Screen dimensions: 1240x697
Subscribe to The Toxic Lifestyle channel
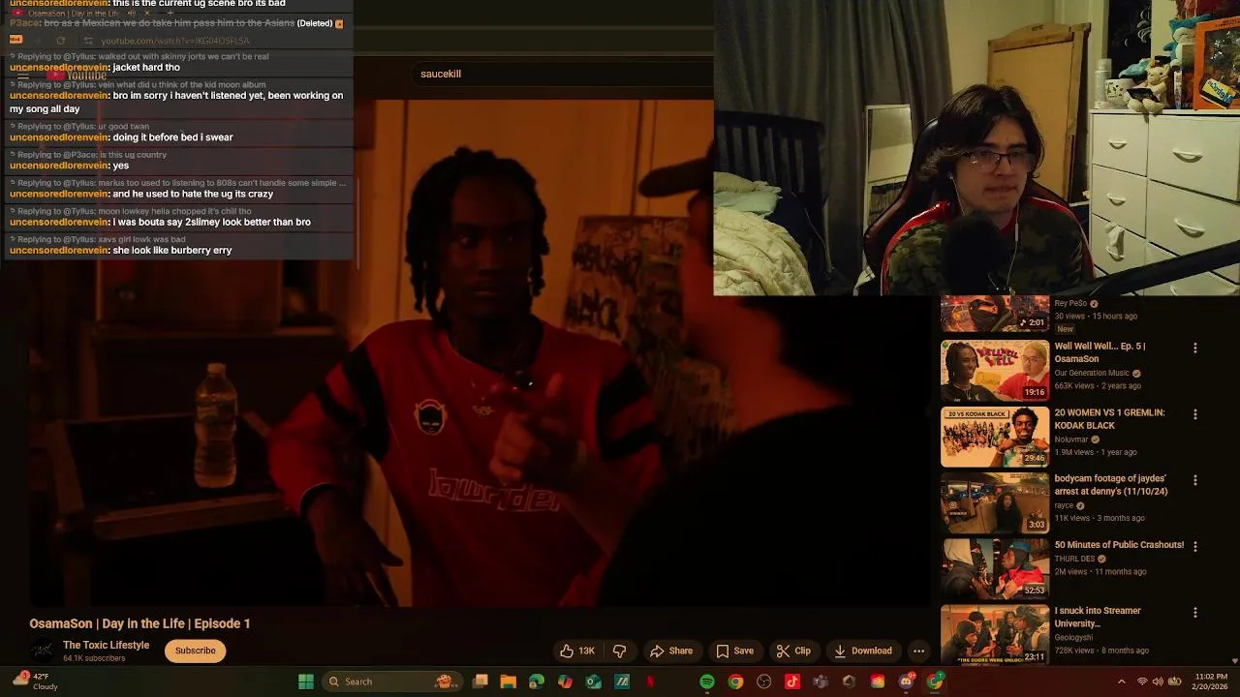pos(195,651)
